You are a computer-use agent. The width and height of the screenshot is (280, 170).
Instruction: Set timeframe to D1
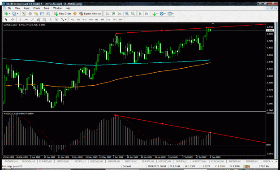pyautogui.click(x=108, y=19)
